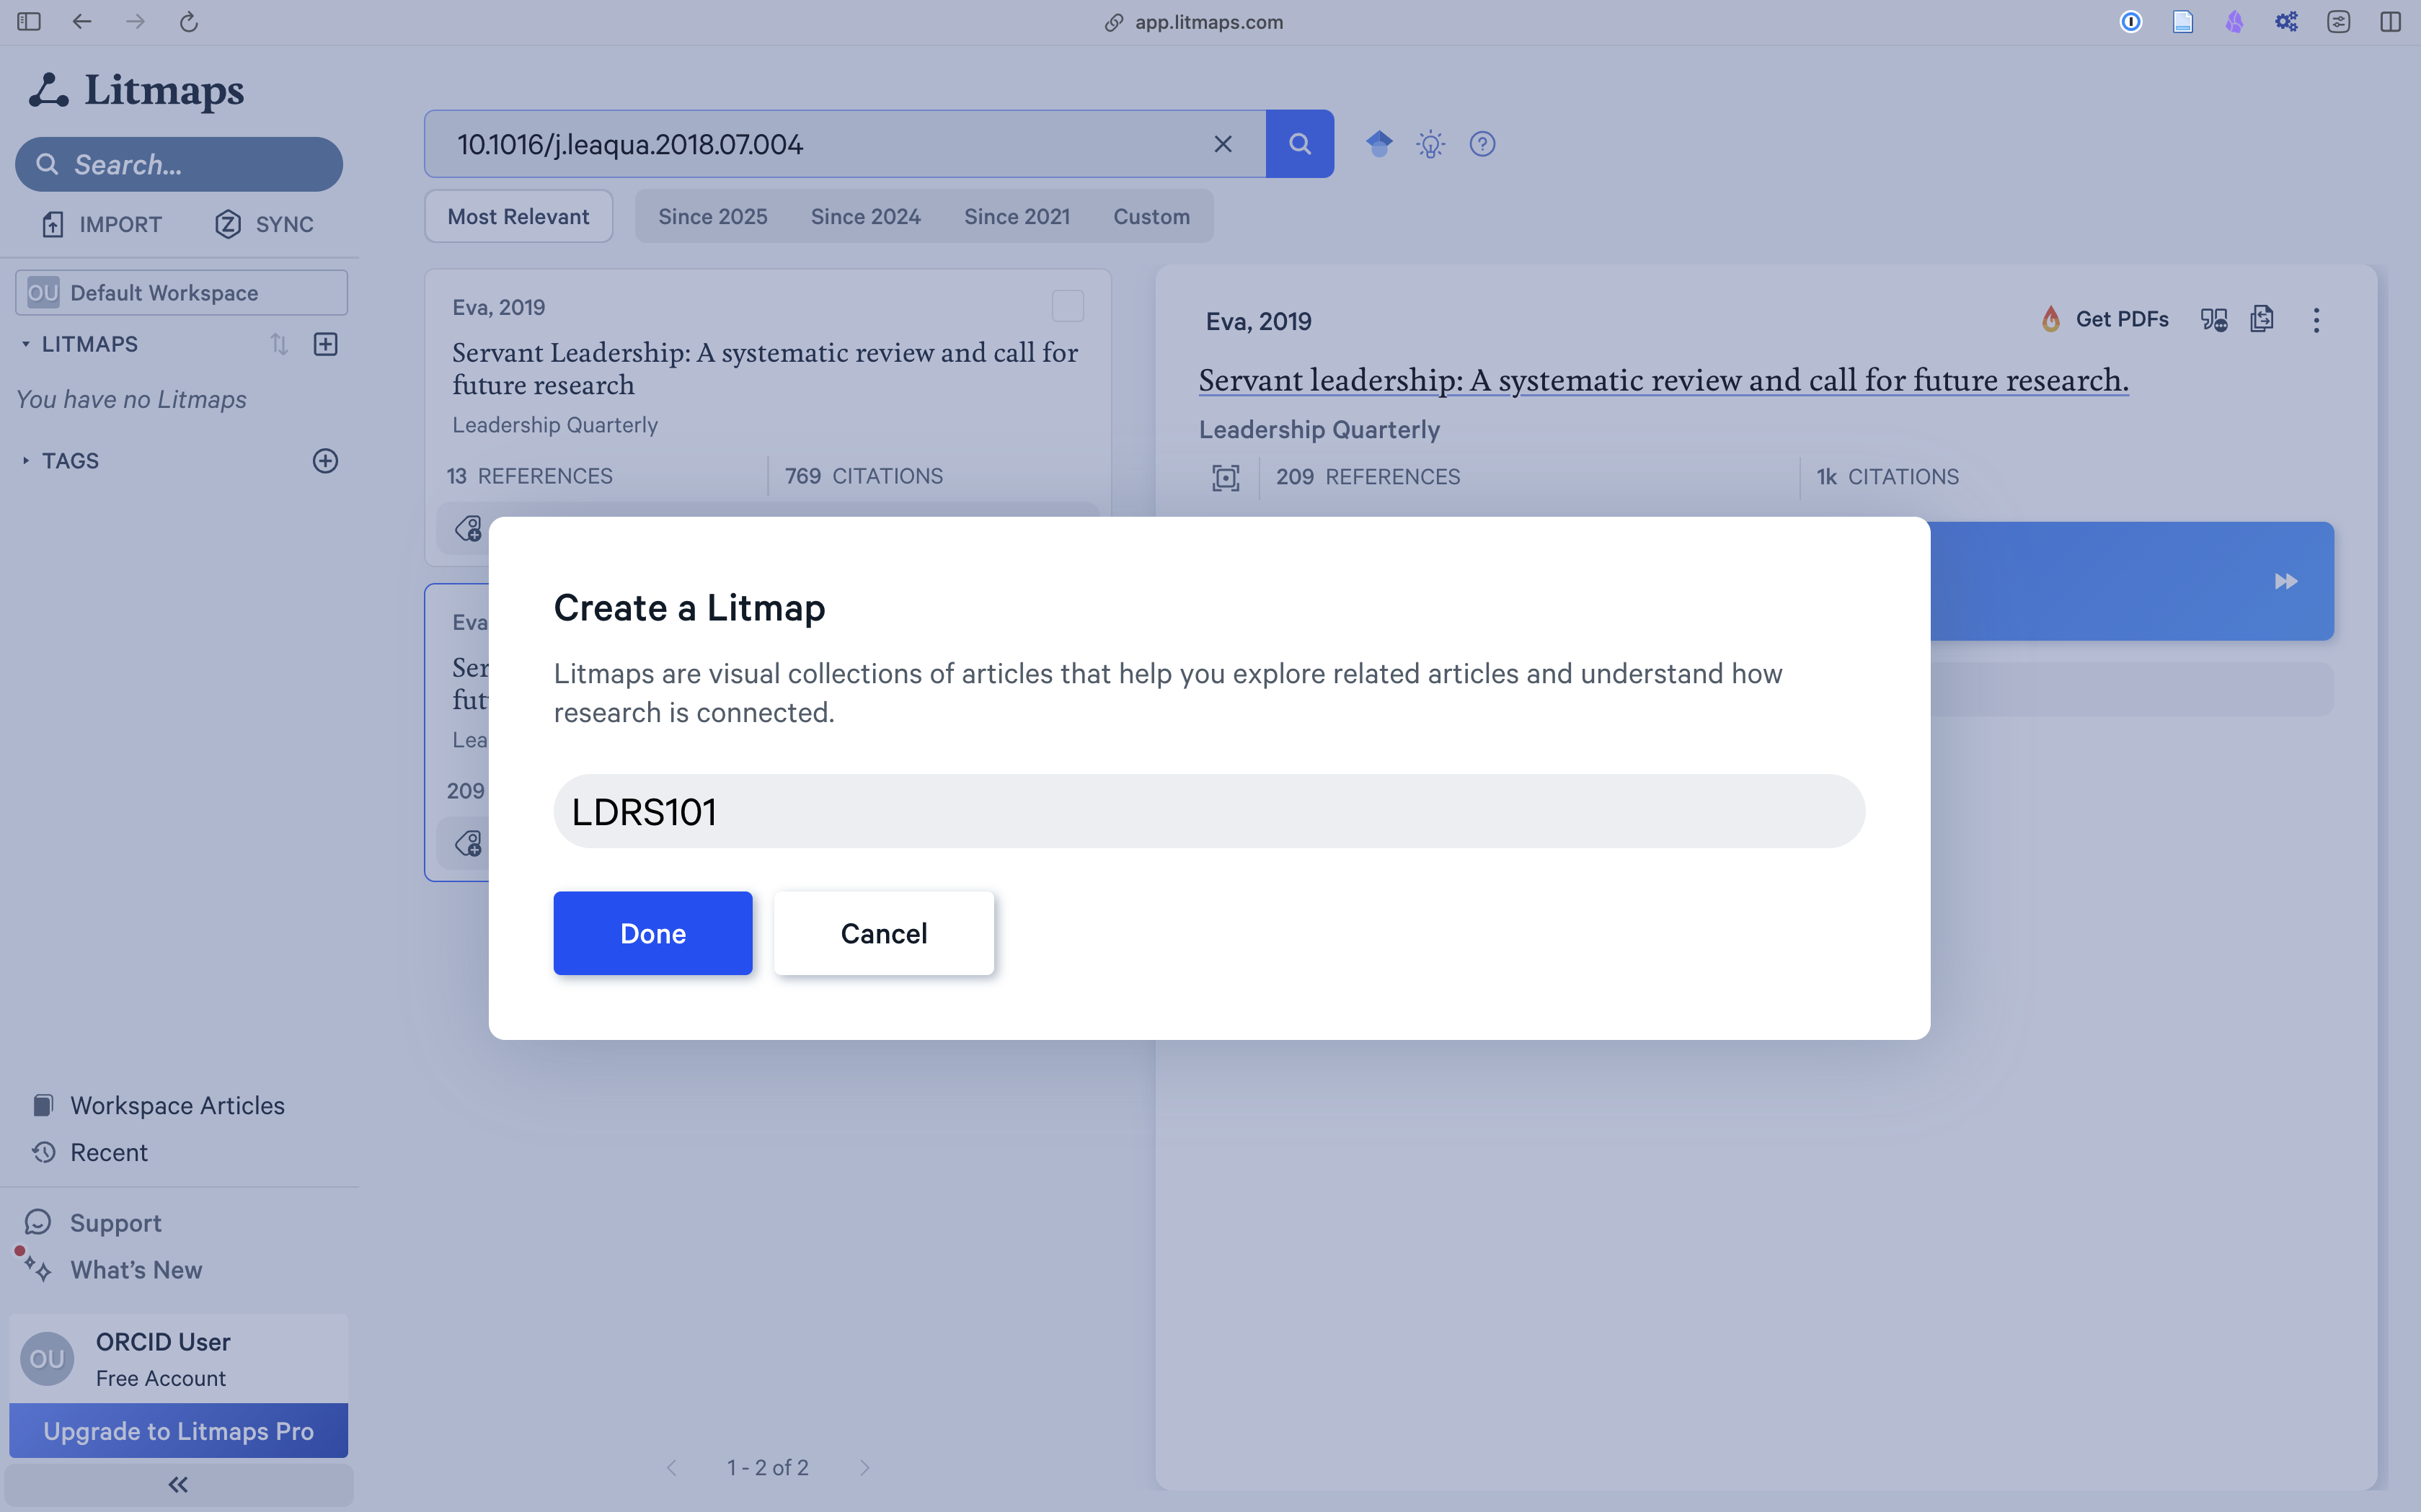This screenshot has height=1512, width=2421.
Task: Click the app.litmaps.com address bar
Action: pos(1195,22)
